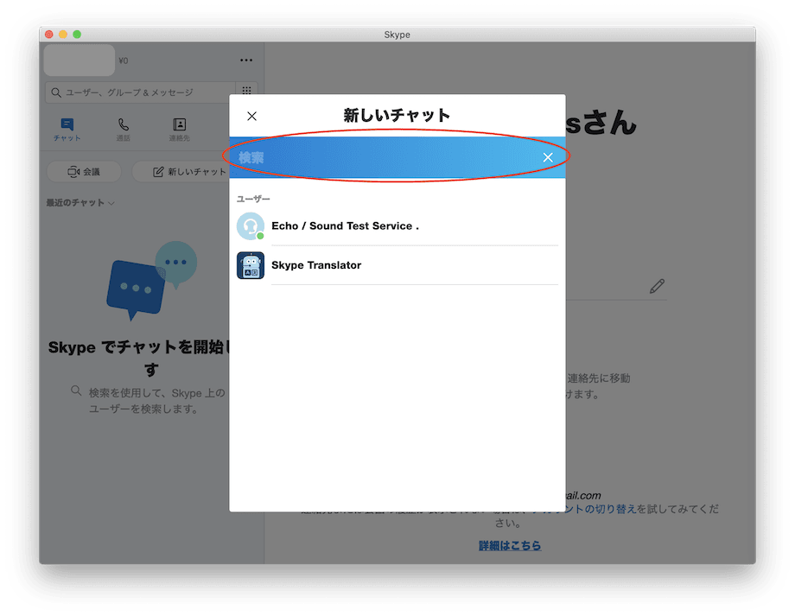Image resolution: width=795 pixels, height=616 pixels.
Task: Click the sidebar search field ユーザー、グループ
Action: (141, 92)
